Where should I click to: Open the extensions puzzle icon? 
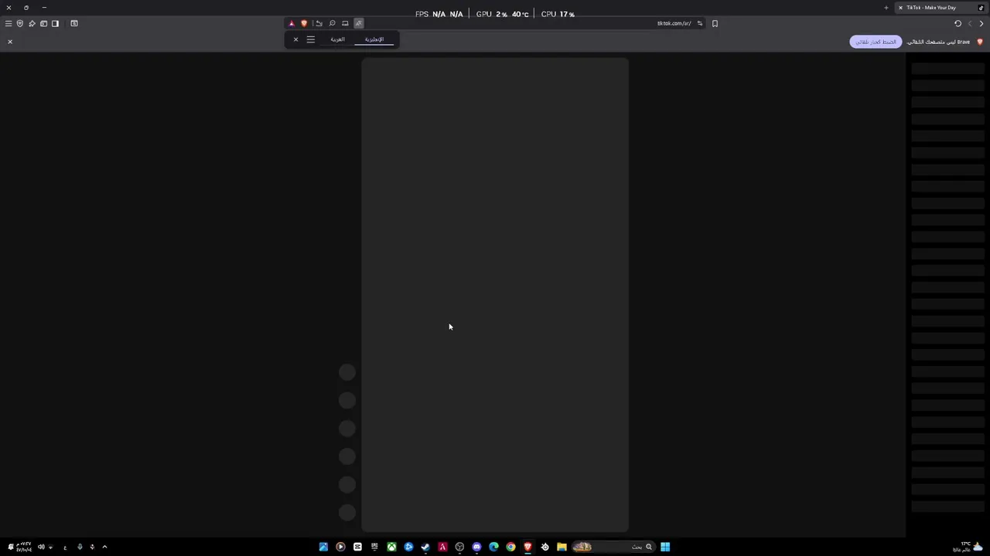click(x=32, y=23)
